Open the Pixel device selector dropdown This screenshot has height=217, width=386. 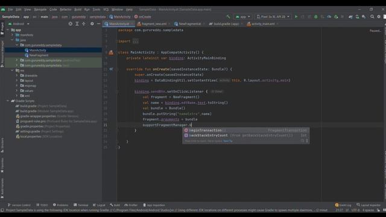click(x=273, y=17)
